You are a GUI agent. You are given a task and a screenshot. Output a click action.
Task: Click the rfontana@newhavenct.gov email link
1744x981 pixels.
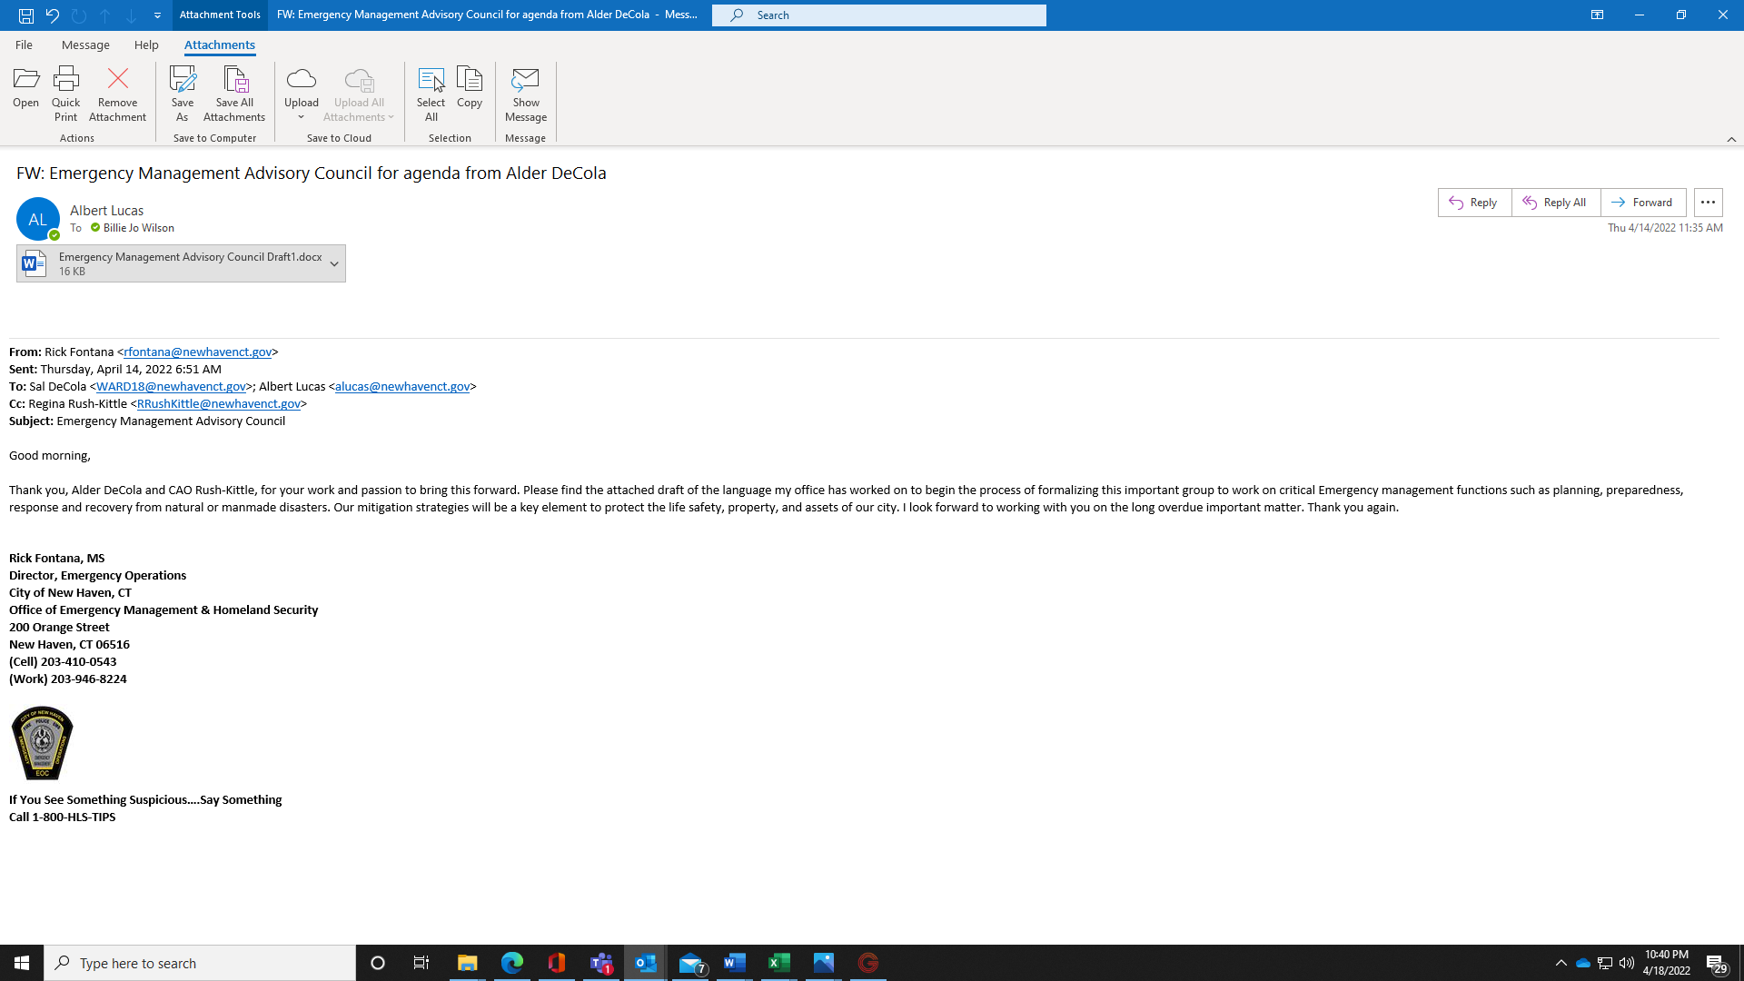(197, 352)
